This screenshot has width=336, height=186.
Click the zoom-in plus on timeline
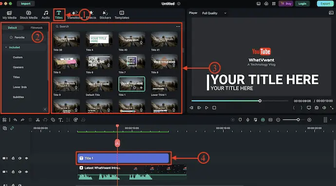309,120
